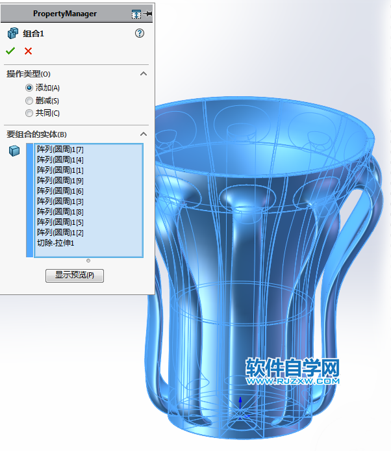Collapse the 操作类型(O) section
This screenshot has width=391, height=451.
(144, 74)
